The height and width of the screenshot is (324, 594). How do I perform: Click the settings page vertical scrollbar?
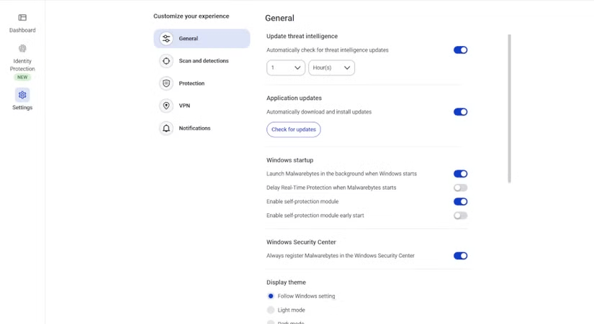tap(509, 108)
